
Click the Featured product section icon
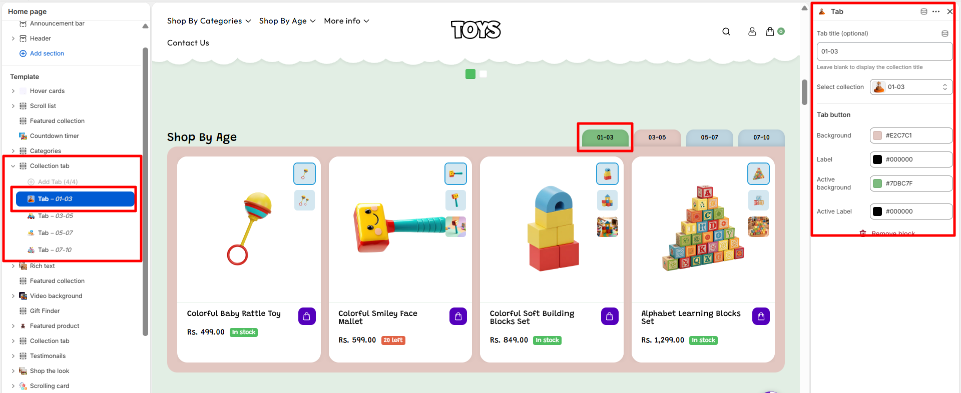point(23,326)
